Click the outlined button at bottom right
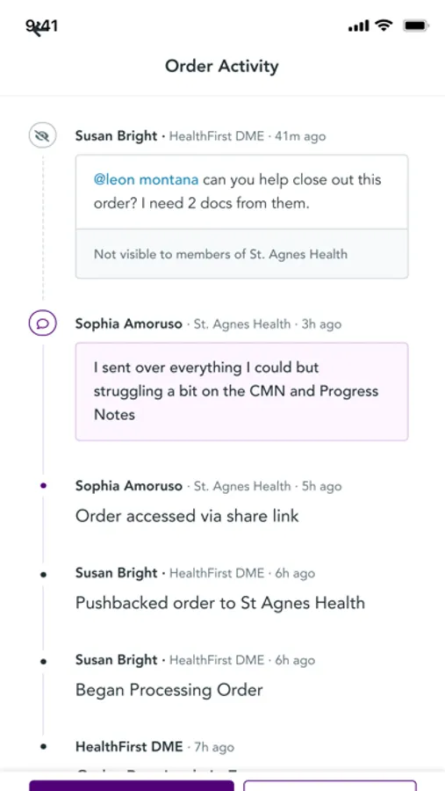Image resolution: width=445 pixels, height=791 pixels. click(x=330, y=786)
